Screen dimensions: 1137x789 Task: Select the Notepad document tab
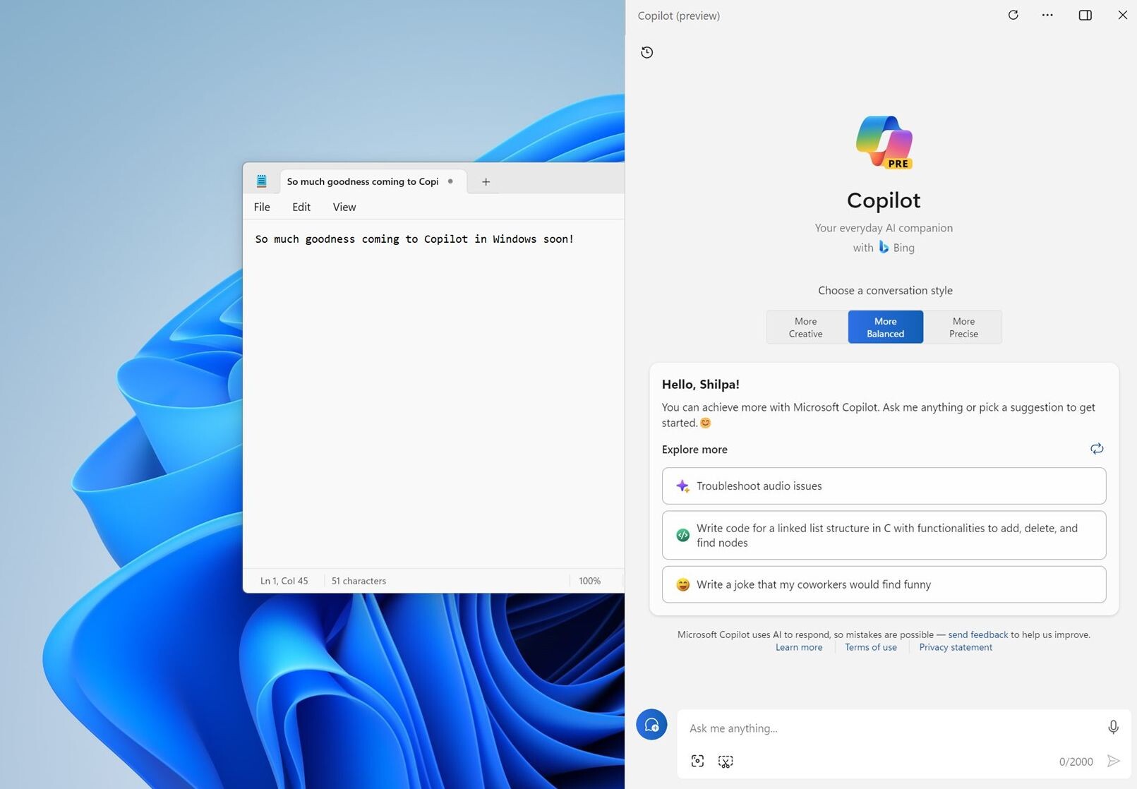pos(373,181)
